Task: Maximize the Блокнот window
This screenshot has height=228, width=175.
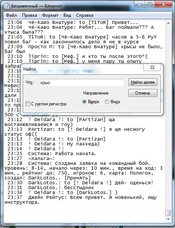Action: [150, 4]
